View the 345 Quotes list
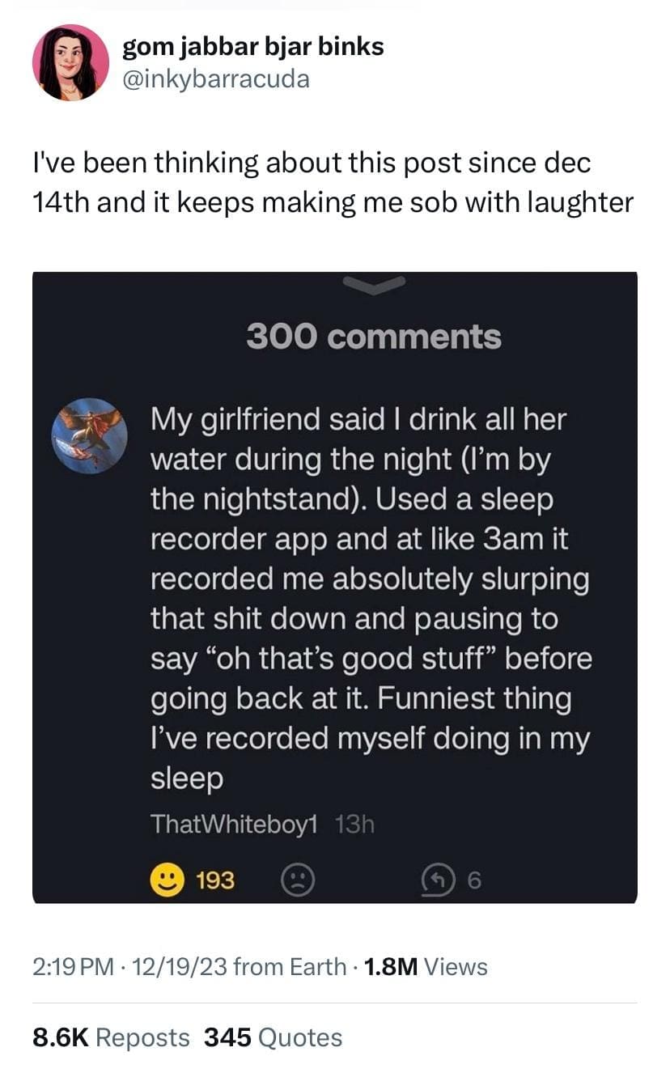Viewport: 670px width, 1073px height. click(x=273, y=1037)
